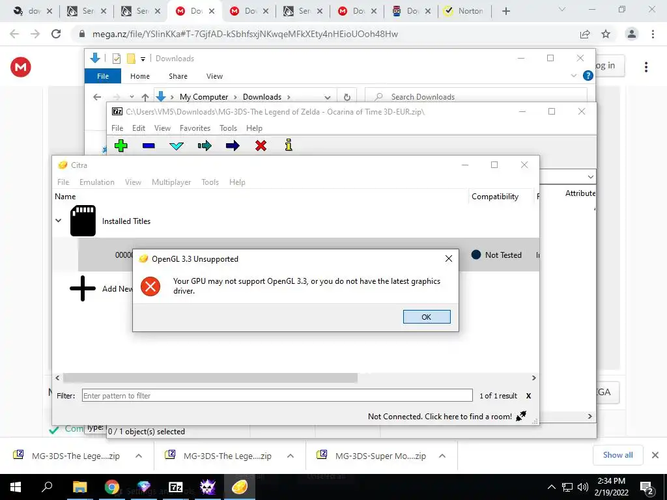This screenshot has width=667, height=500.
Task: Open the Tools menu in 7-Zip window
Action: 228,128
